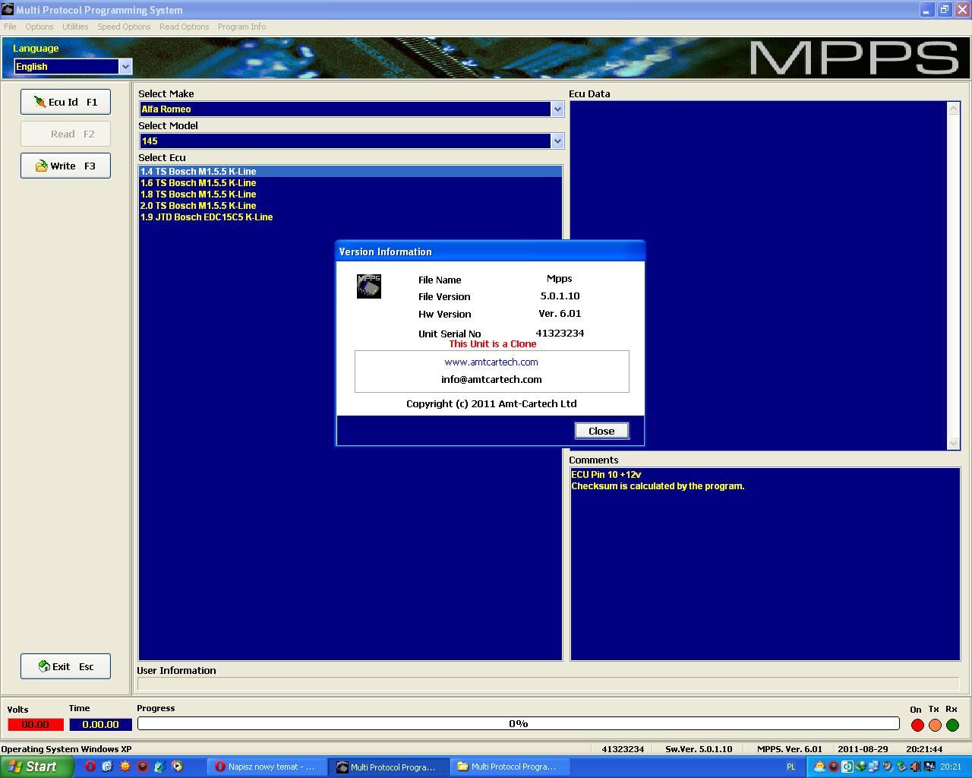Click the time '20:21:44' in status bar
Image resolution: width=972 pixels, height=778 pixels.
click(924, 749)
